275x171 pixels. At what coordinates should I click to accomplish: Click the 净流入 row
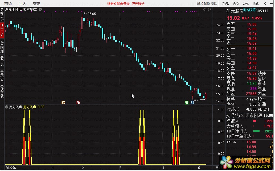pos(250,121)
